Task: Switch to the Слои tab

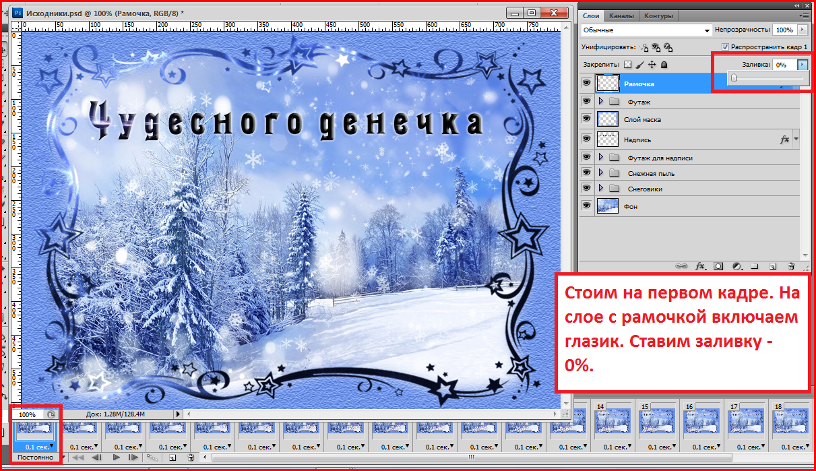Action: 591,15
